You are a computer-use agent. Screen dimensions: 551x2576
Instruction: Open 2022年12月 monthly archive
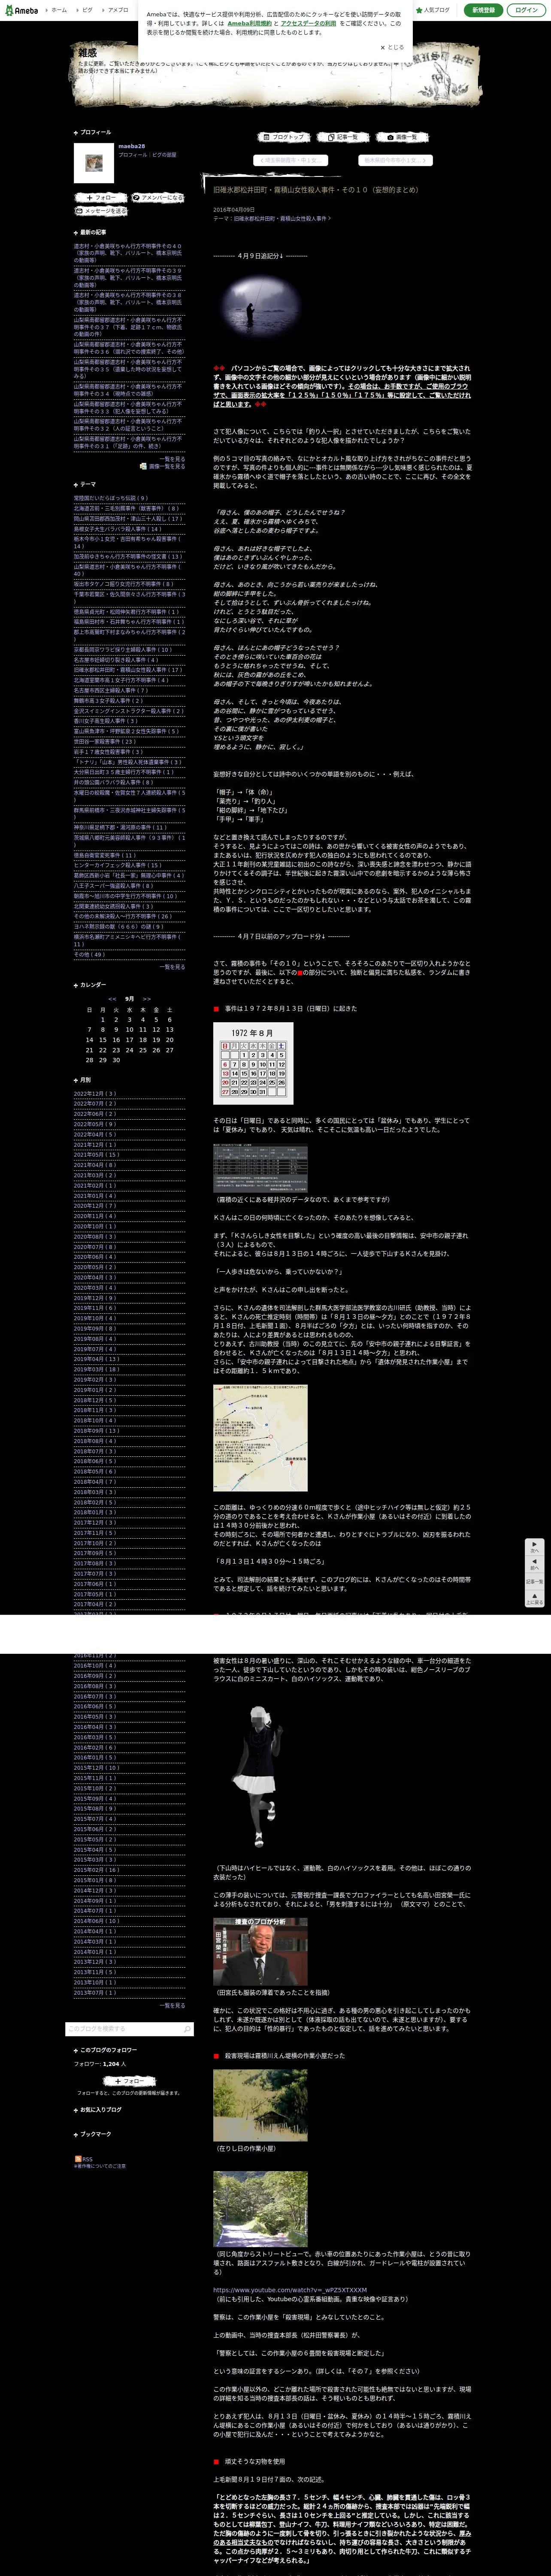pyautogui.click(x=94, y=1094)
